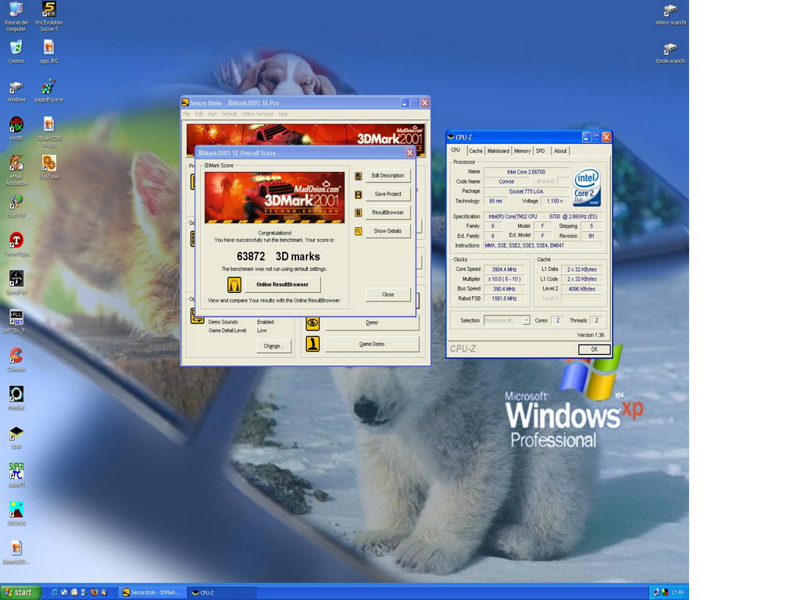Open the Edit menu in 3DMark2001
Viewport: 800px width, 600px height.
point(199,114)
